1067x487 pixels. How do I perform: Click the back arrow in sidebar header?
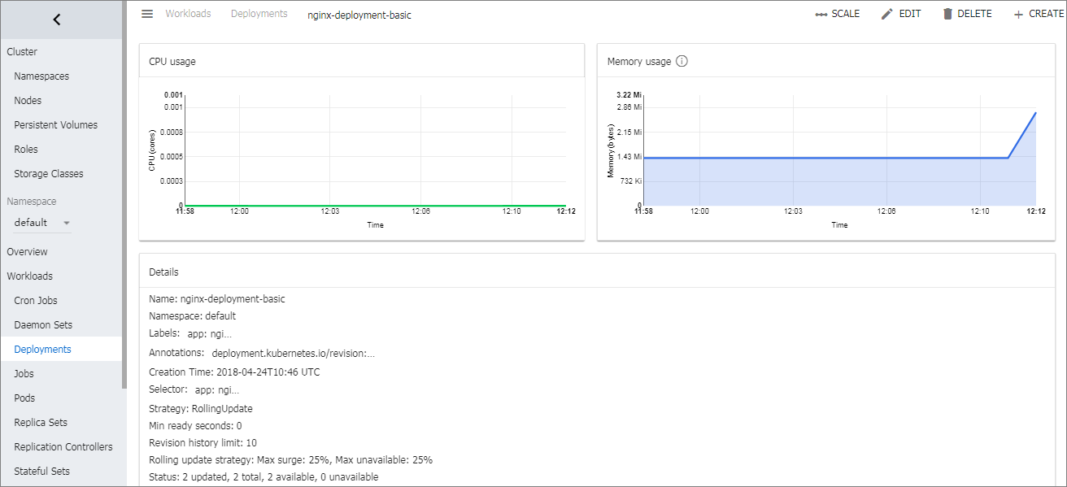[57, 20]
